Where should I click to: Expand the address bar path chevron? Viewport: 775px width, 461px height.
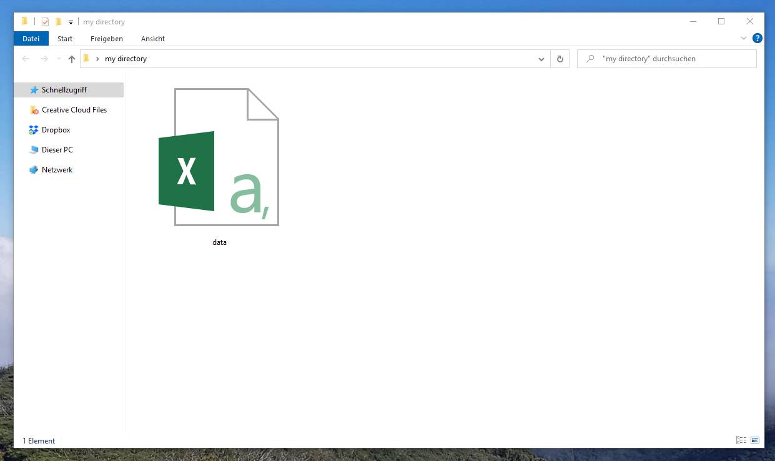pos(97,59)
